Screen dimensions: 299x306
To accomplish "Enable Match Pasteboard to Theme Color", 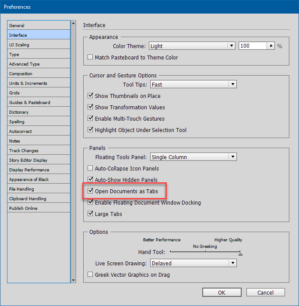I will point(91,57).
